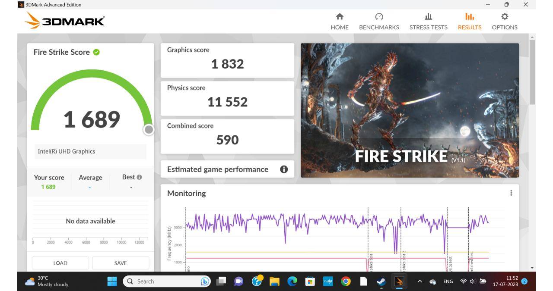Image resolution: width=553 pixels, height=291 pixels.
Task: Open the Home tab icon
Action: pyautogui.click(x=340, y=17)
